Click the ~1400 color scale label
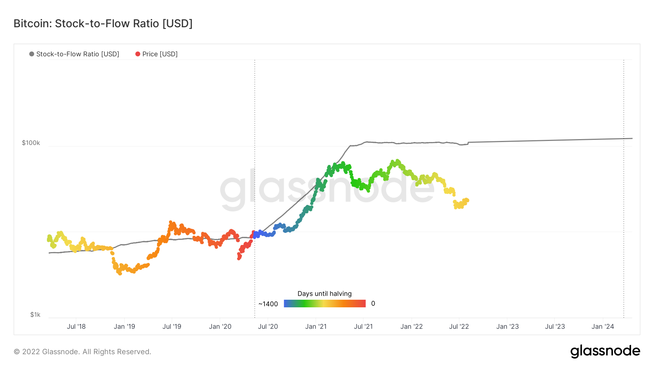The height and width of the screenshot is (368, 654). (x=268, y=304)
